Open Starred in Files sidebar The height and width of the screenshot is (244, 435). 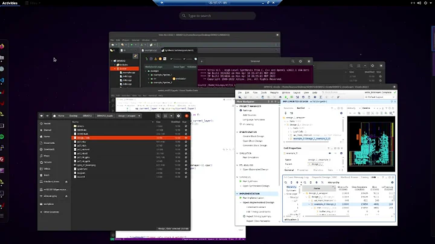47,130
